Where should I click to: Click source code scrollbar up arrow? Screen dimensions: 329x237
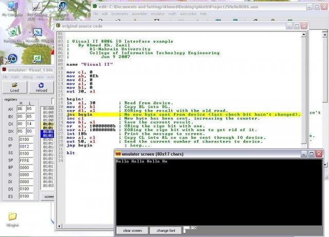[304, 34]
